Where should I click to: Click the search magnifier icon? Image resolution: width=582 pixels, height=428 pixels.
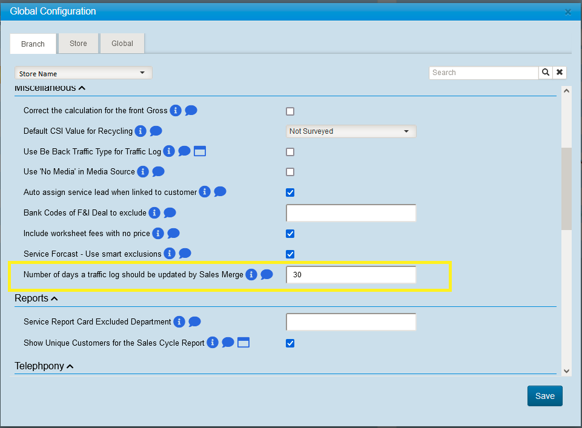pos(546,73)
